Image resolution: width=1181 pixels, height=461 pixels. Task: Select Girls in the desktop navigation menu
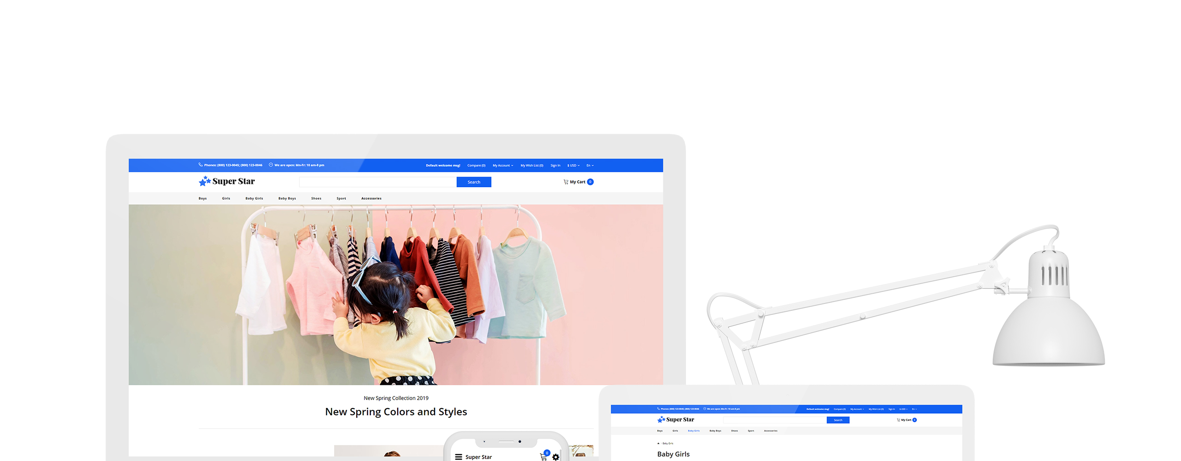(x=226, y=198)
